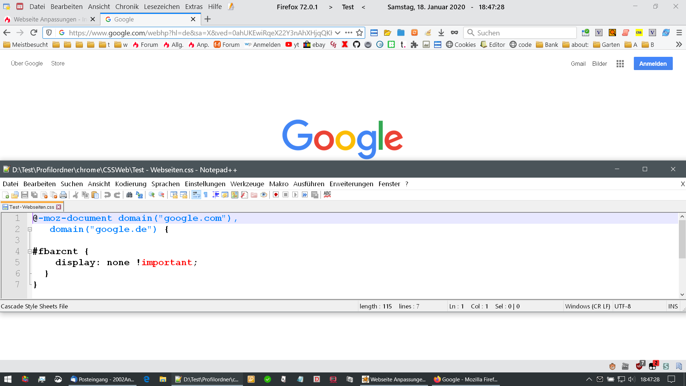
Task: Click the spell check ABC icon
Action: point(327,194)
